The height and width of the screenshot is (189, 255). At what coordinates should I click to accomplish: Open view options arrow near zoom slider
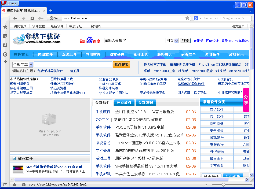tap(206, 185)
